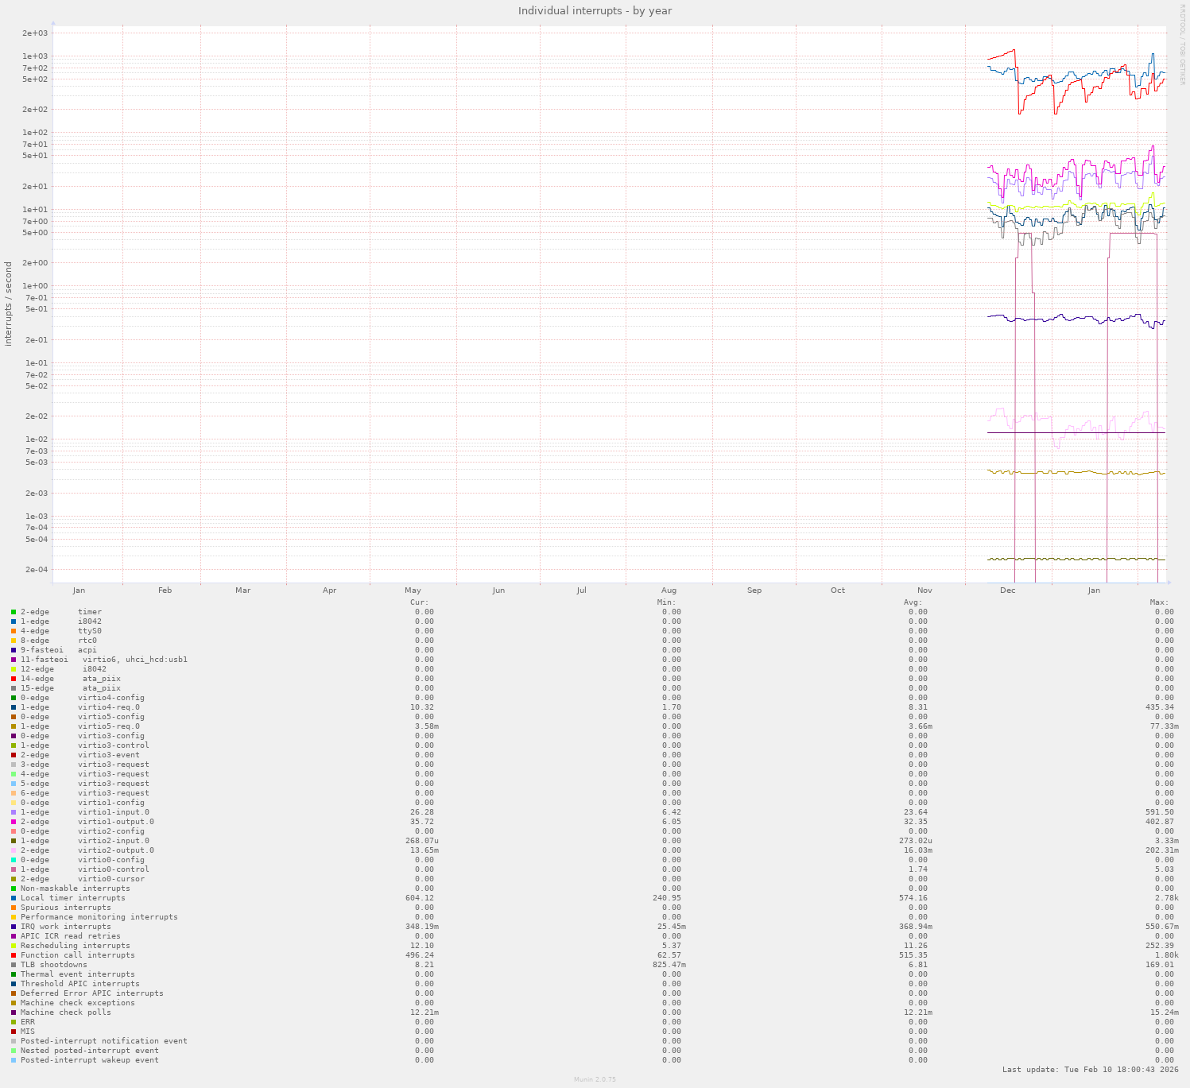Select the virtio4-req.0 legend color swatch
Screen dimensions: 1190x1088
pos(14,707)
